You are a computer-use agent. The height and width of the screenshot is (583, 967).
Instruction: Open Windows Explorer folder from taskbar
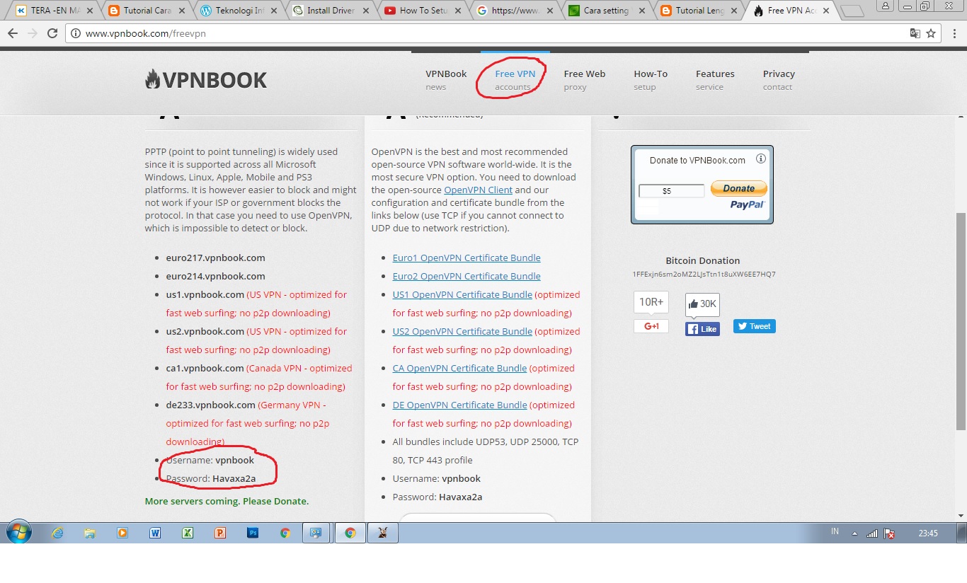(x=90, y=533)
